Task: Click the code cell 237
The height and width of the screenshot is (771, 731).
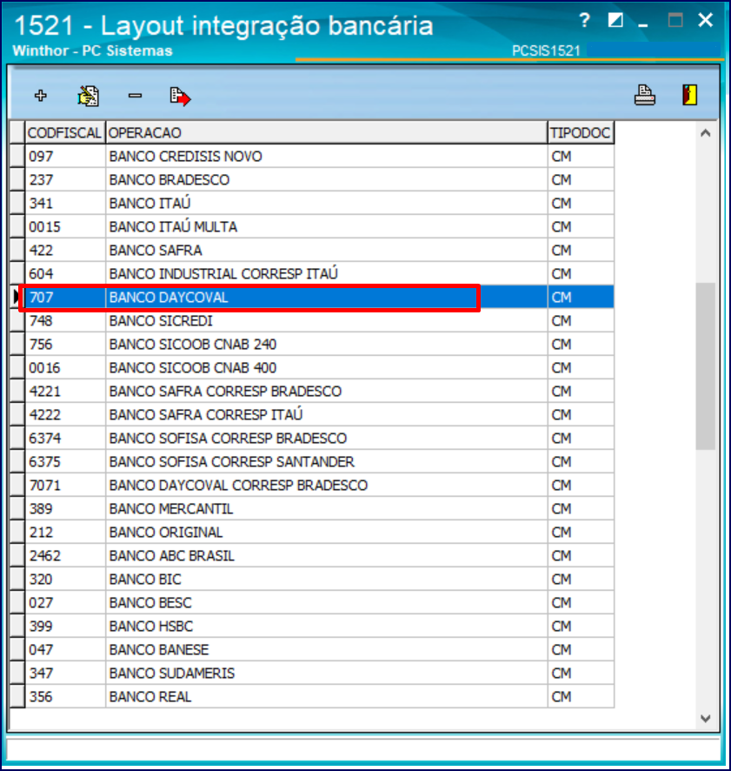Action: (65, 180)
